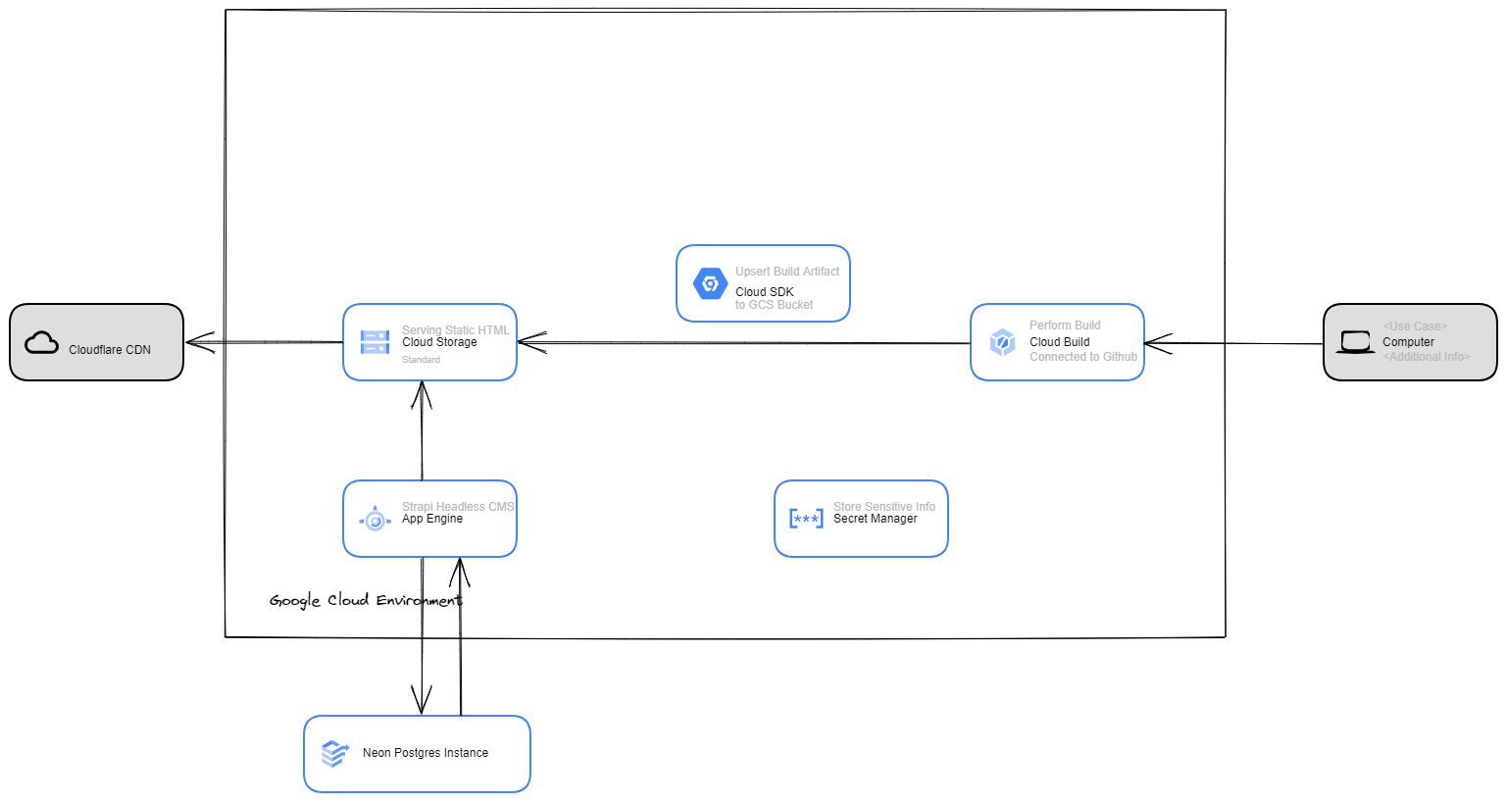Select the 'Upsert Build Artifact' caption

tap(787, 272)
